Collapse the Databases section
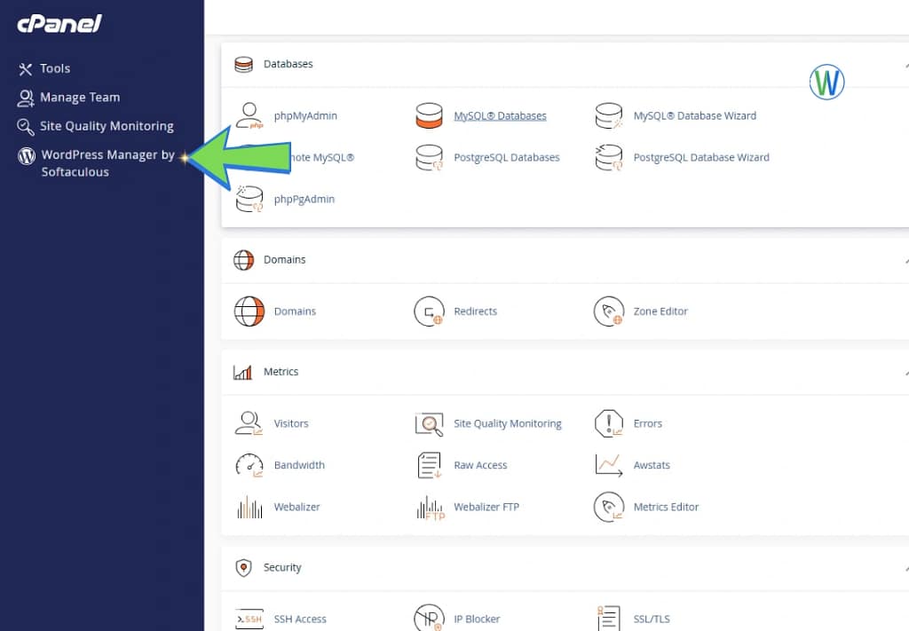 click(905, 64)
